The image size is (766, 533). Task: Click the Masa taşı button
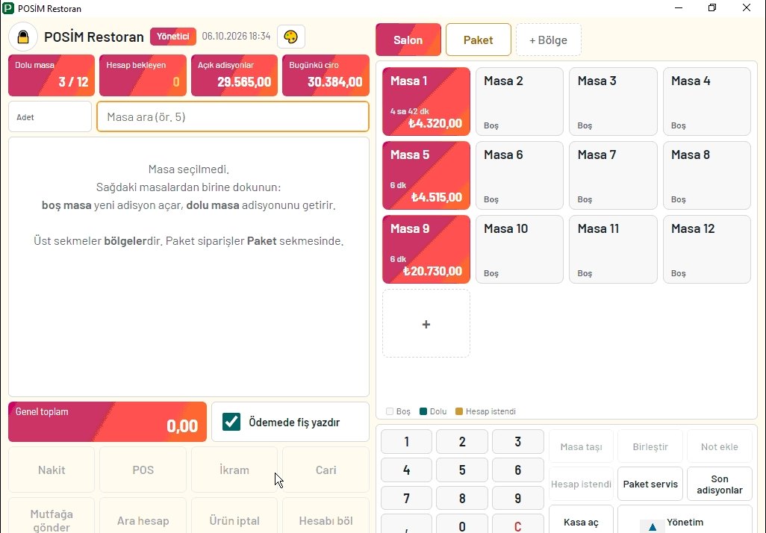click(581, 446)
